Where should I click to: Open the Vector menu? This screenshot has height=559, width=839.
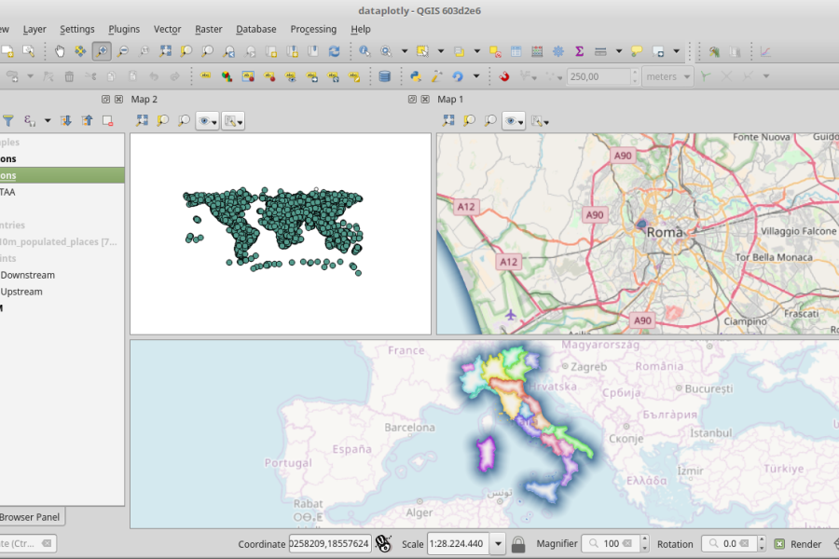(x=167, y=29)
